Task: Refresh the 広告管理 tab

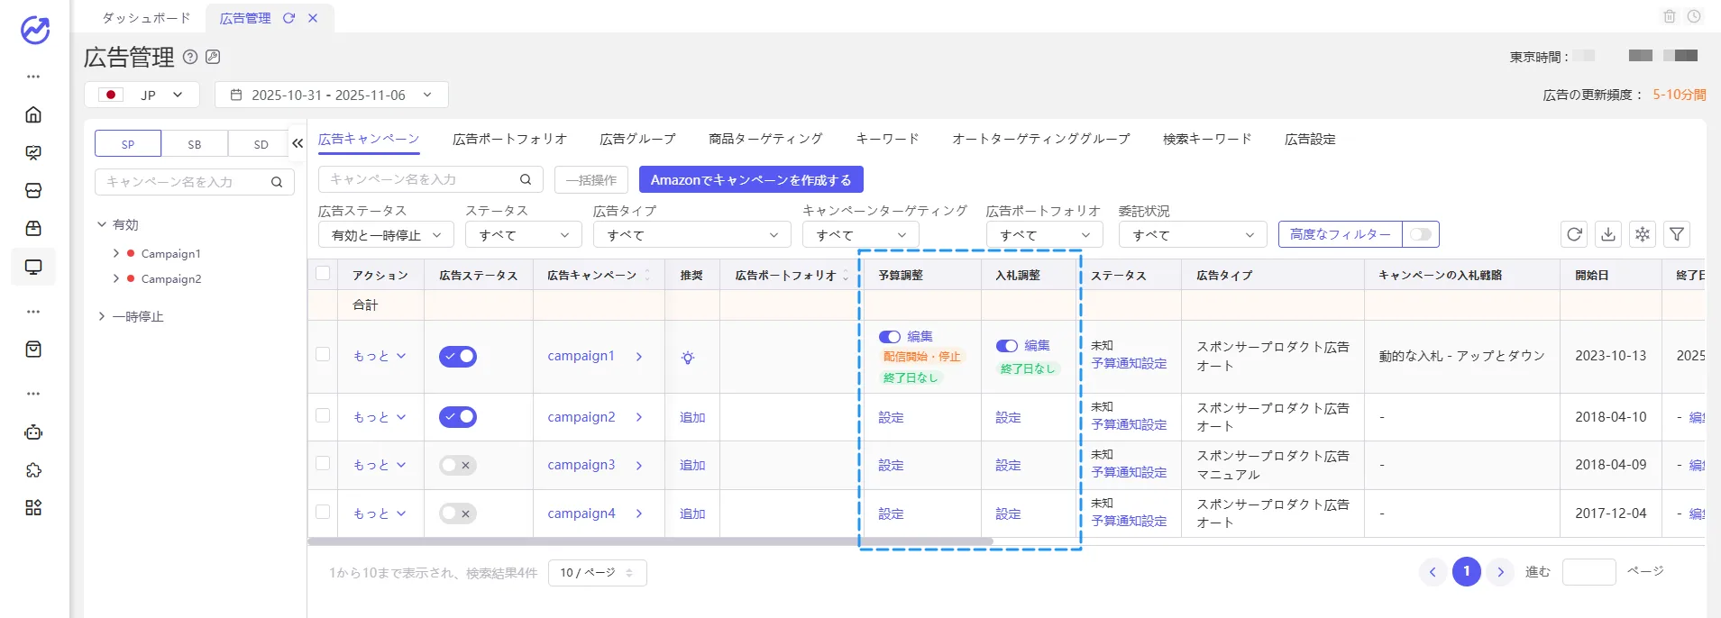Action: point(288,18)
